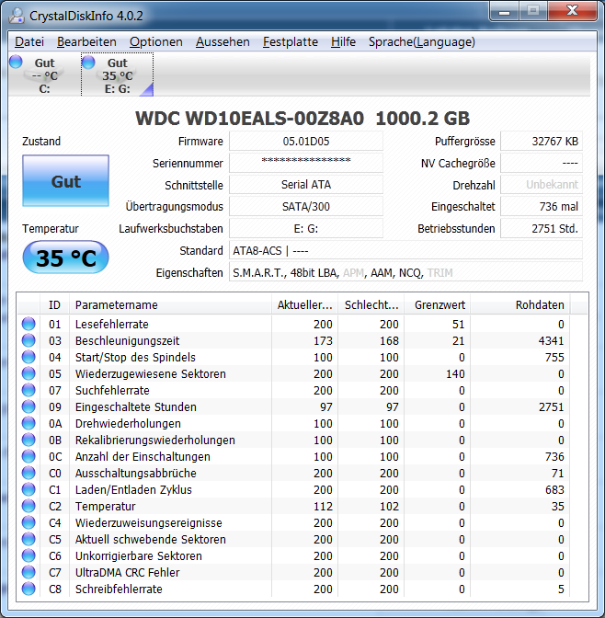Open the Aussehen menu
The width and height of the screenshot is (605, 618).
click(x=223, y=41)
